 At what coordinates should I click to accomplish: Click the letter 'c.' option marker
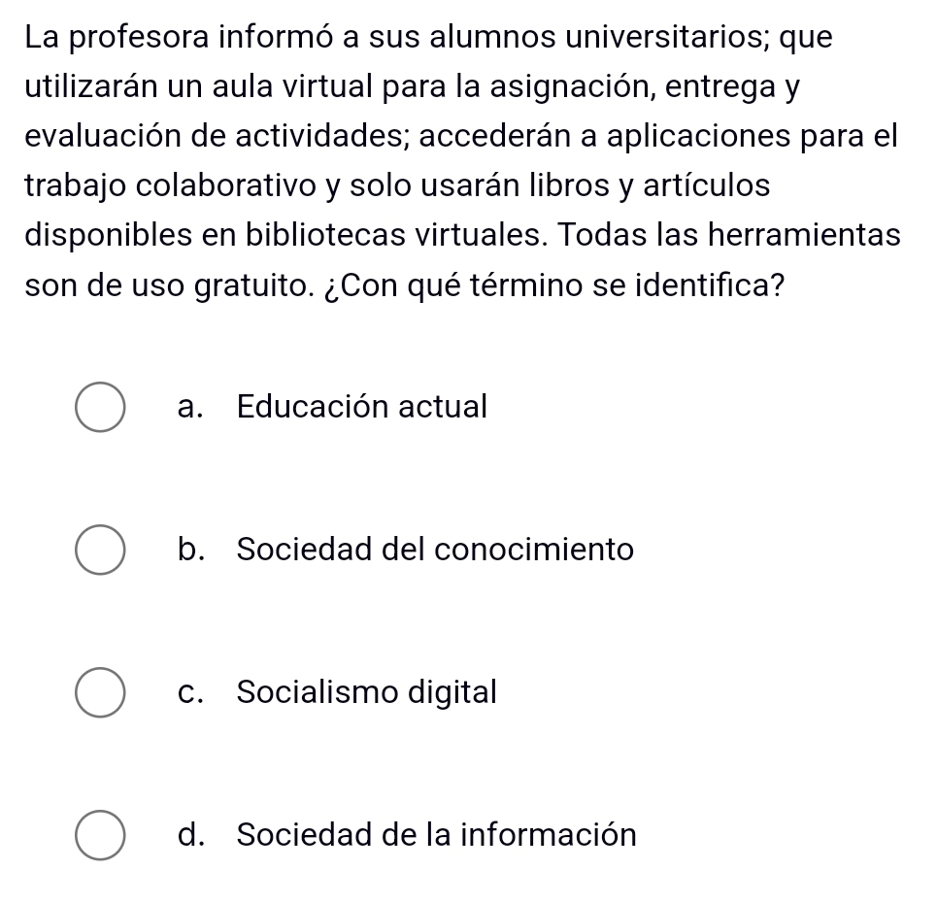tap(192, 692)
